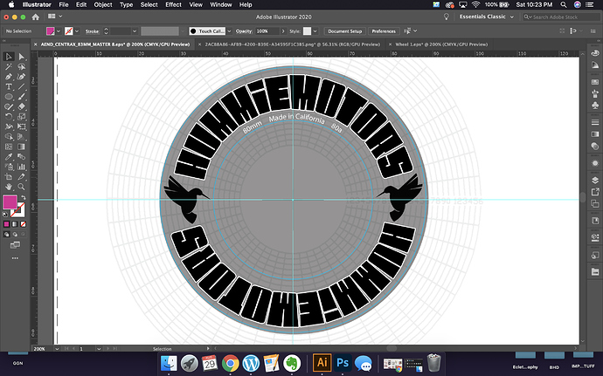Select the Free Transform tool
The height and width of the screenshot is (376, 603).
[x=22, y=126]
